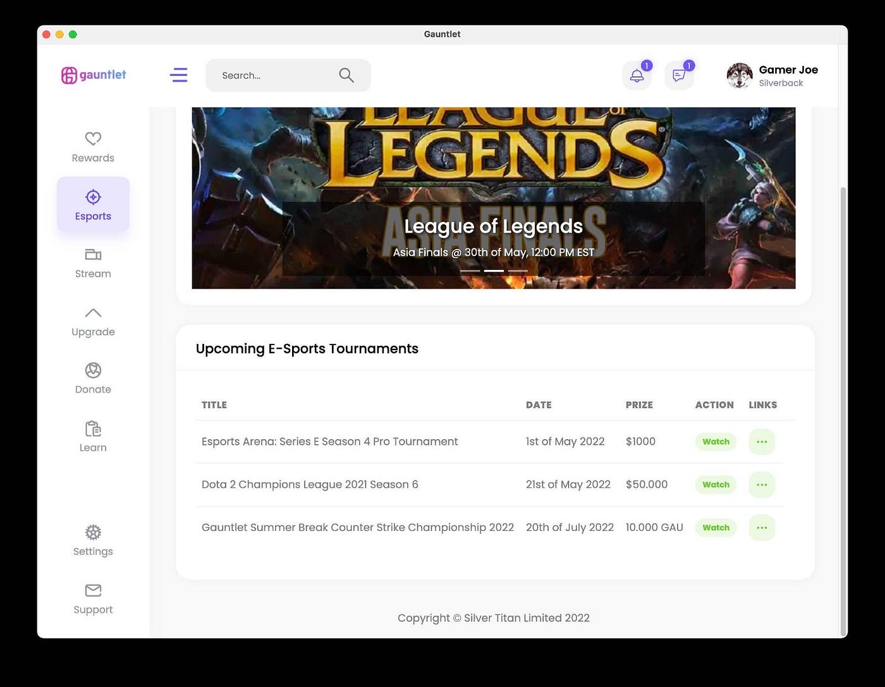Click the search magnifier icon
The width and height of the screenshot is (885, 687).
[x=346, y=75]
